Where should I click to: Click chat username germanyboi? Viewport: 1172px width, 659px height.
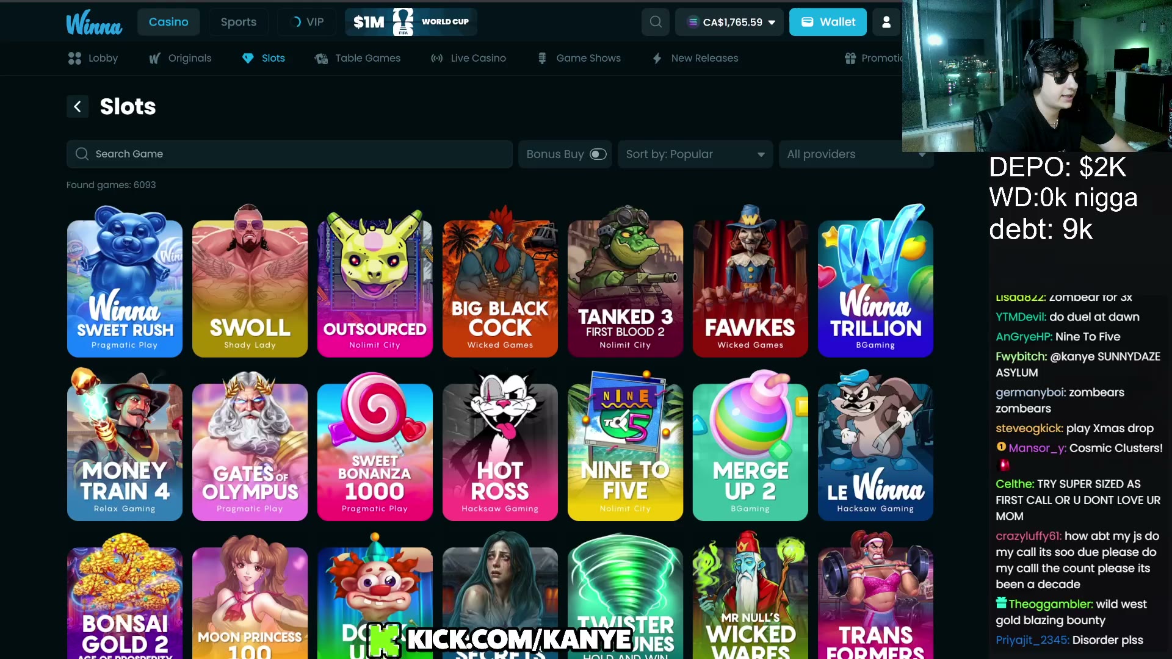coord(1030,393)
